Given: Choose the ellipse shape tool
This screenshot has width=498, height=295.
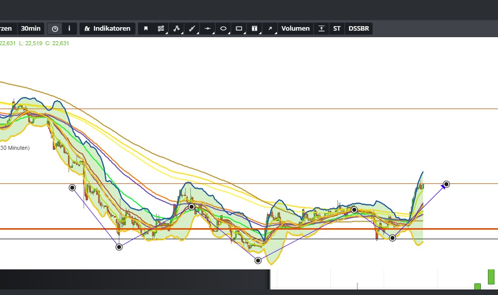Looking at the screenshot, I should pyautogui.click(x=223, y=29).
